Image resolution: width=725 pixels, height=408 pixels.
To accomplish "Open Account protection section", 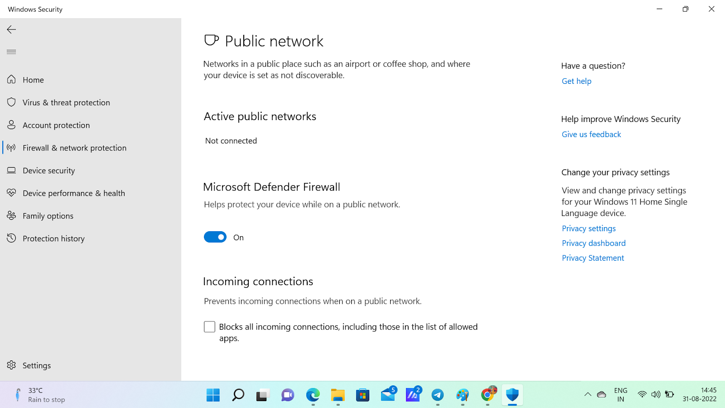I will click(91, 125).
